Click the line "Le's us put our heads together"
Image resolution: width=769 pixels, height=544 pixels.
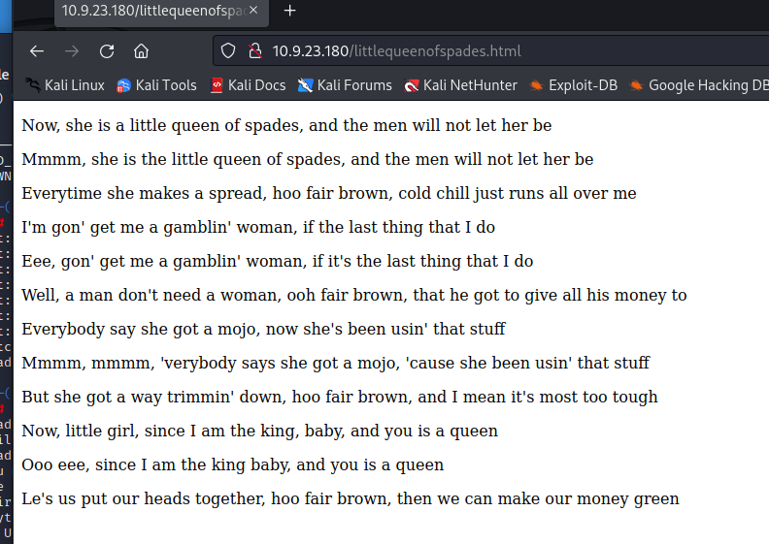tap(351, 498)
